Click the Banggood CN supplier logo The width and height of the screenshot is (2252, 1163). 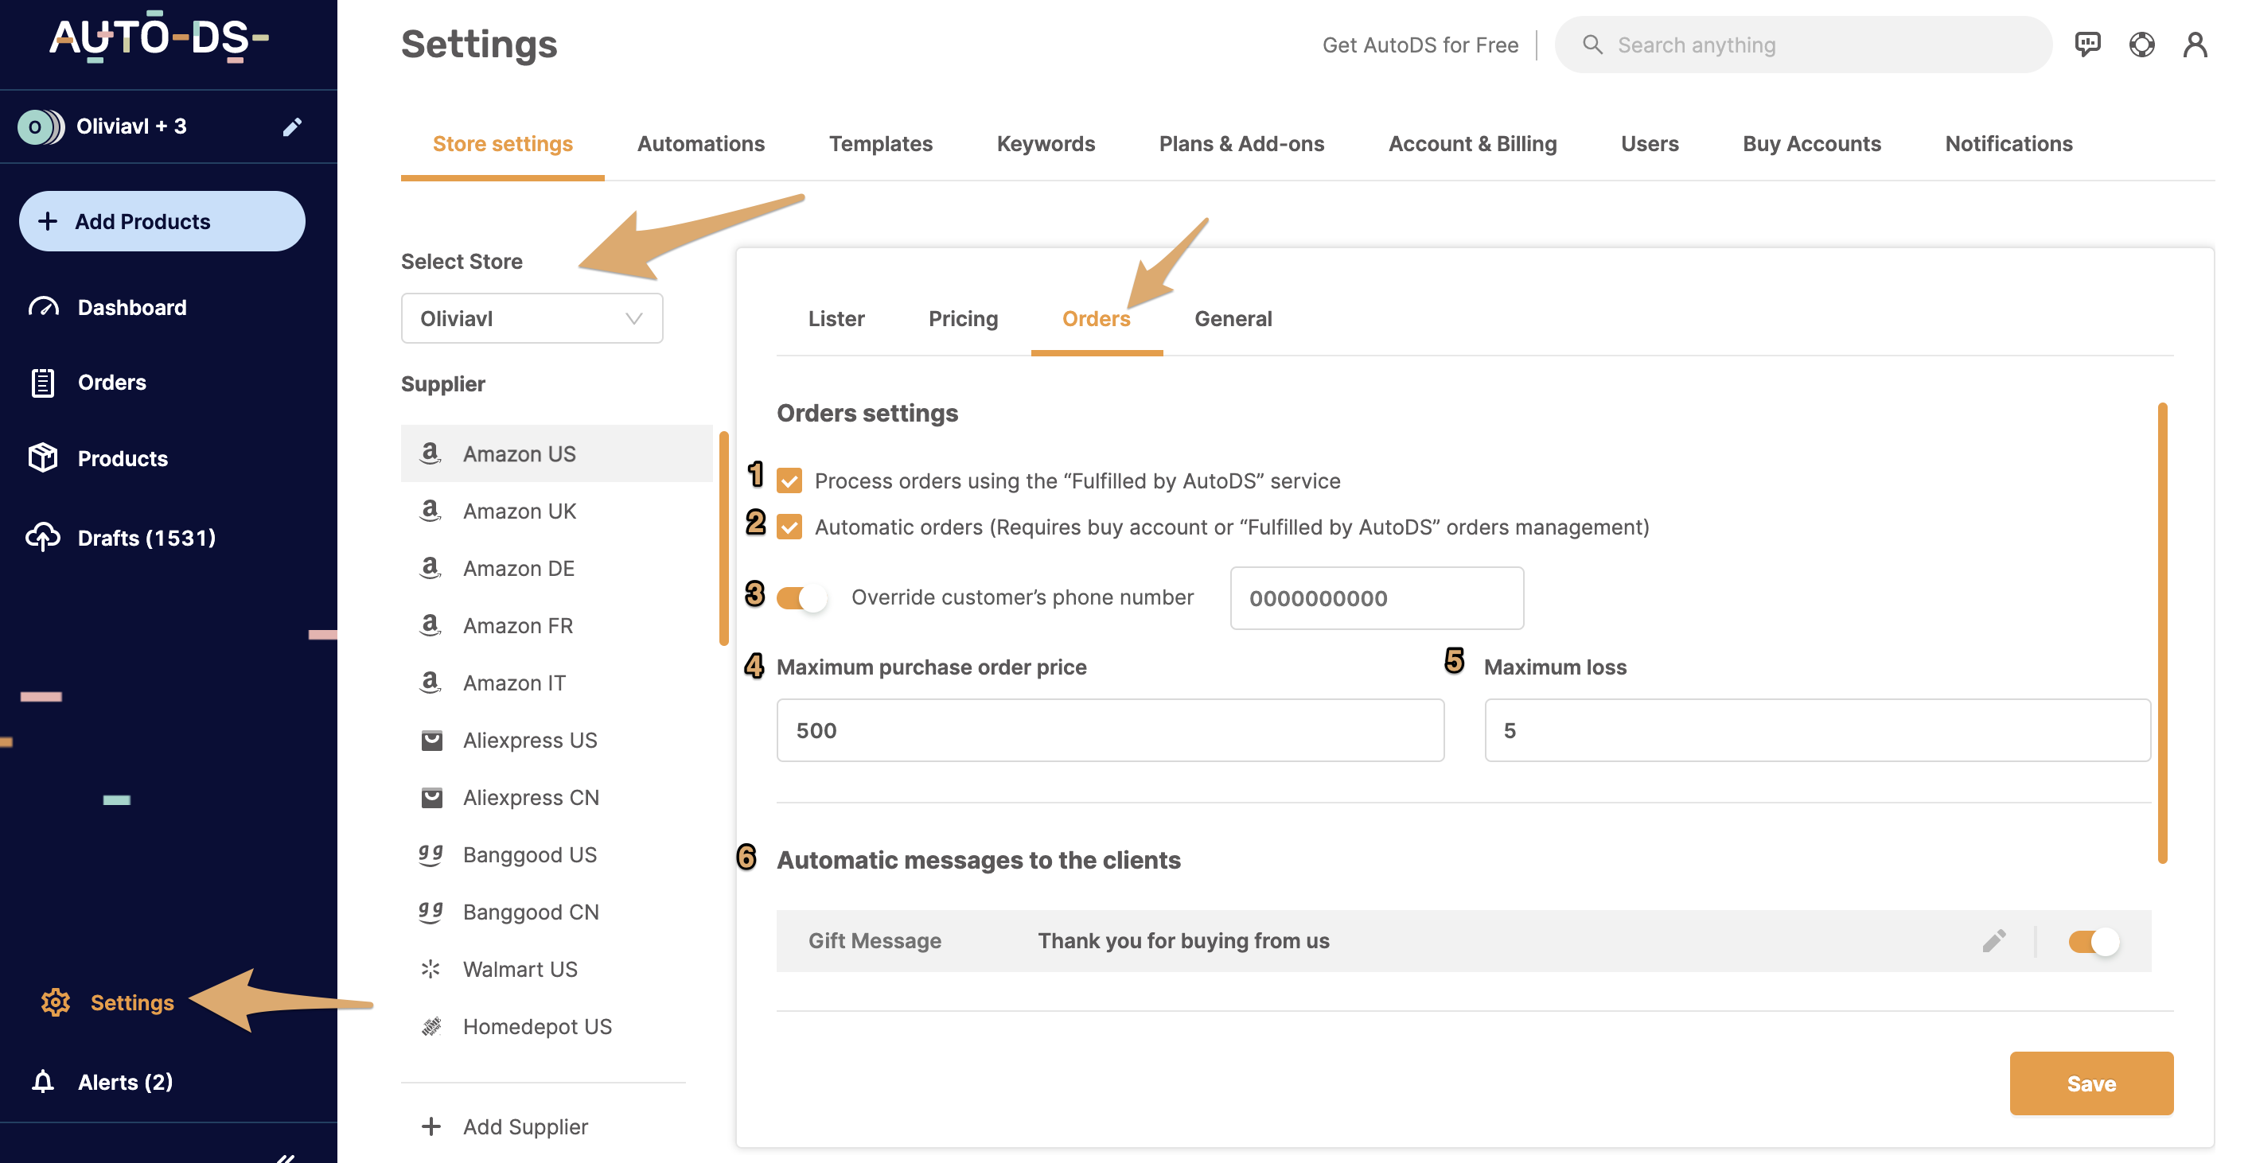[x=431, y=912]
